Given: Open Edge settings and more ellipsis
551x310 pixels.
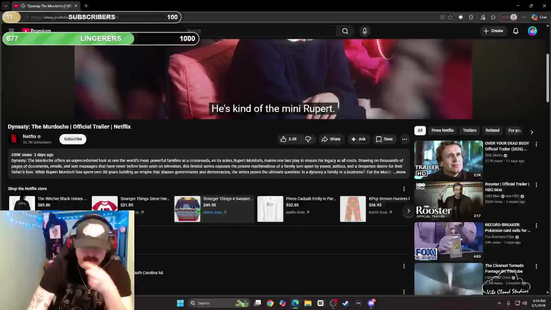Looking at the screenshot, I should (x=523, y=17).
